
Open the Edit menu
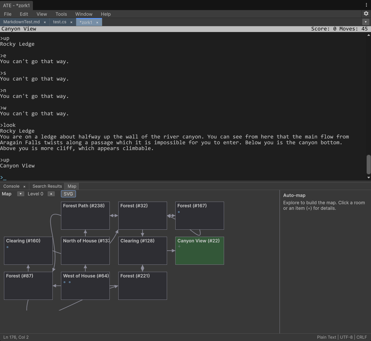24,14
